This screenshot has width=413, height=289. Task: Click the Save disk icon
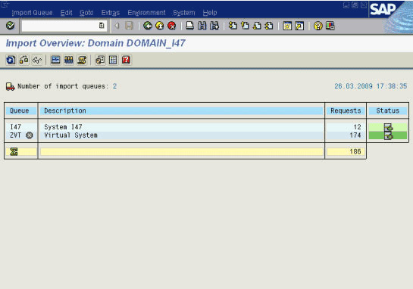[129, 26]
